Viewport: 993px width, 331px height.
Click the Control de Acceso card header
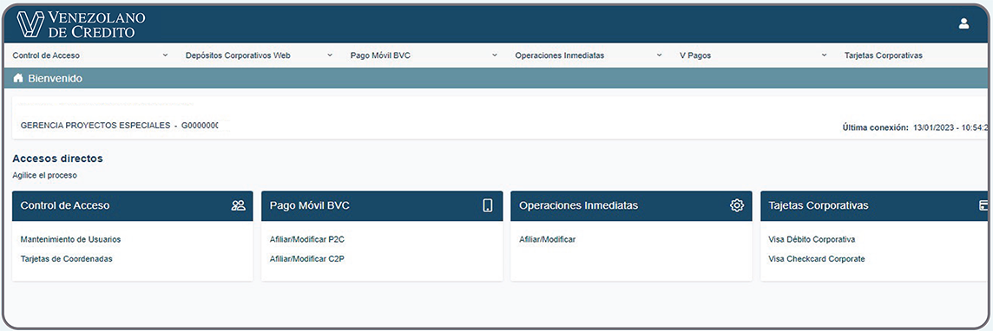click(x=132, y=206)
